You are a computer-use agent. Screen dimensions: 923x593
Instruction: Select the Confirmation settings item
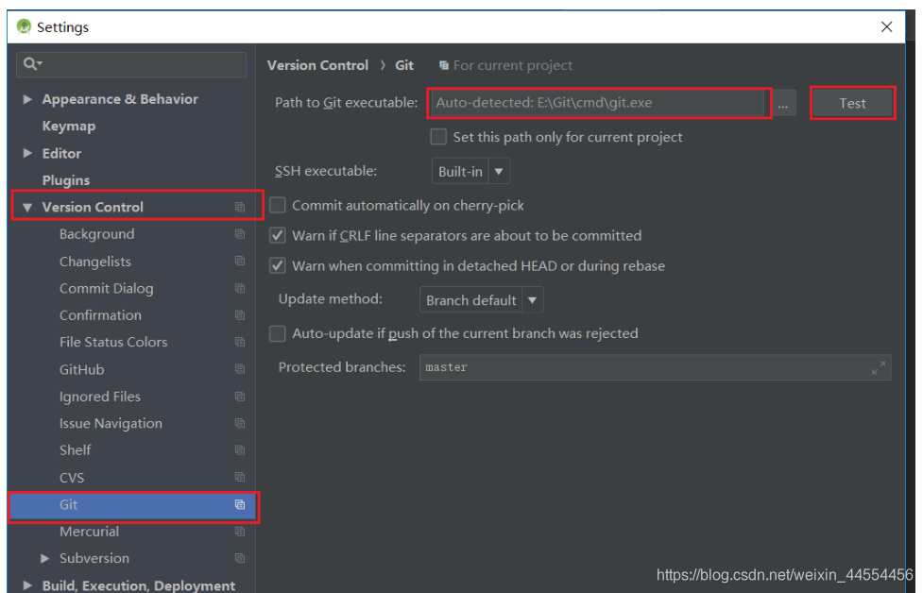[100, 315]
